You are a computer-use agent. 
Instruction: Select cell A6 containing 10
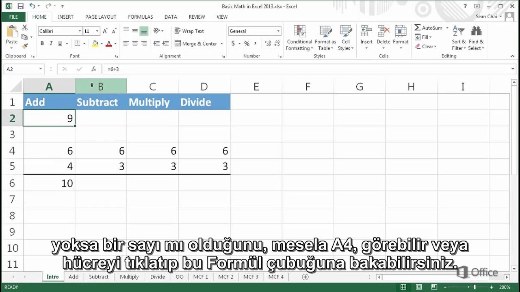[49, 183]
